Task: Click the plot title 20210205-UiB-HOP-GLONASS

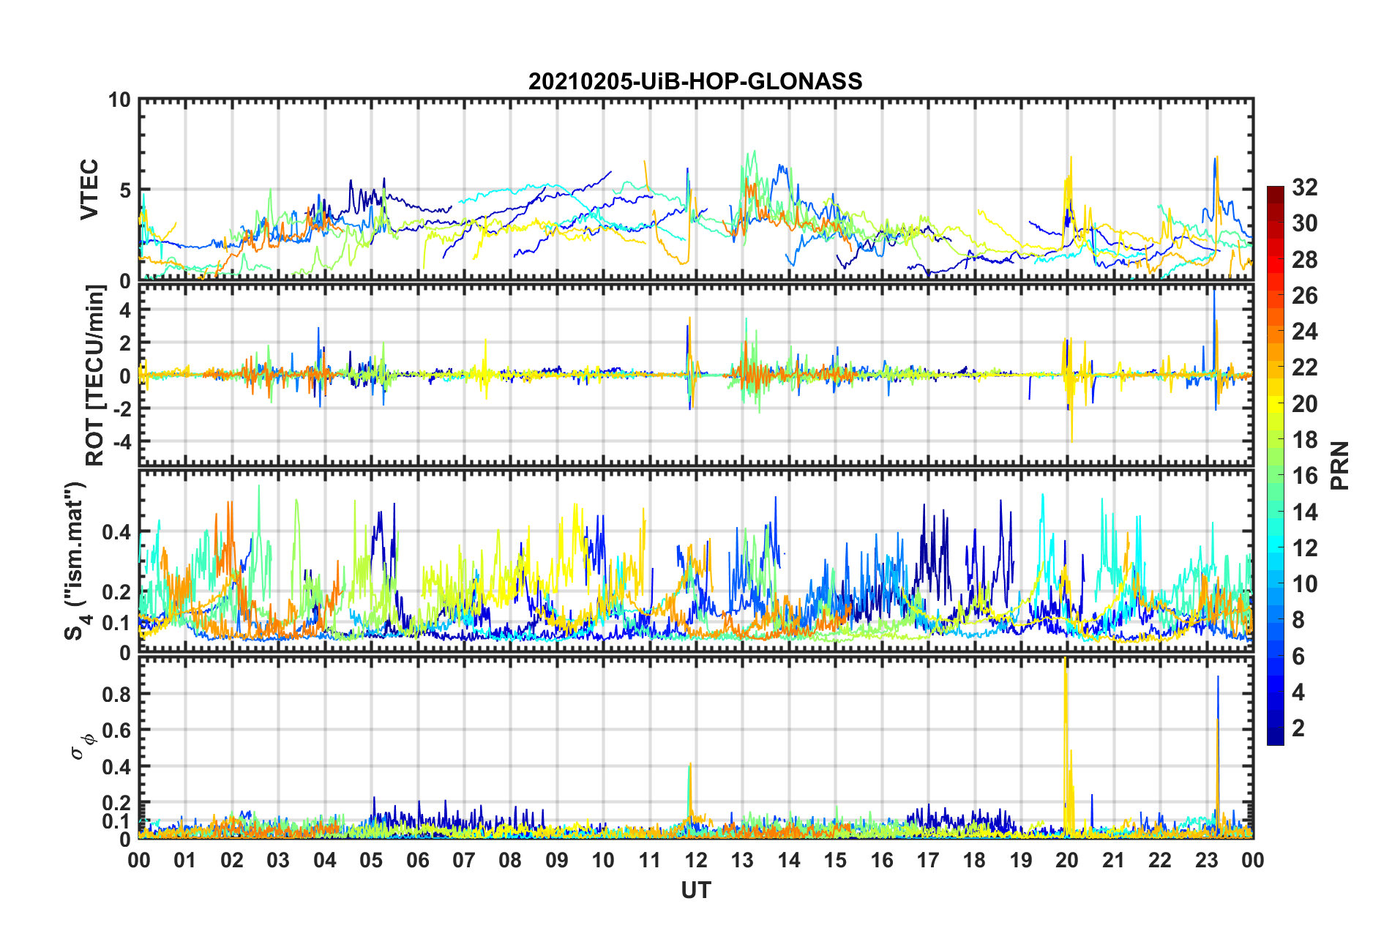Action: tap(695, 81)
